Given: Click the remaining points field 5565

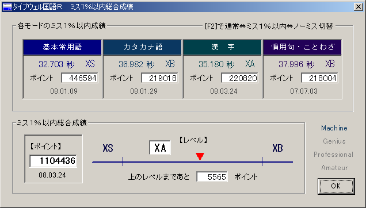Looking at the screenshot, I should (x=212, y=177).
